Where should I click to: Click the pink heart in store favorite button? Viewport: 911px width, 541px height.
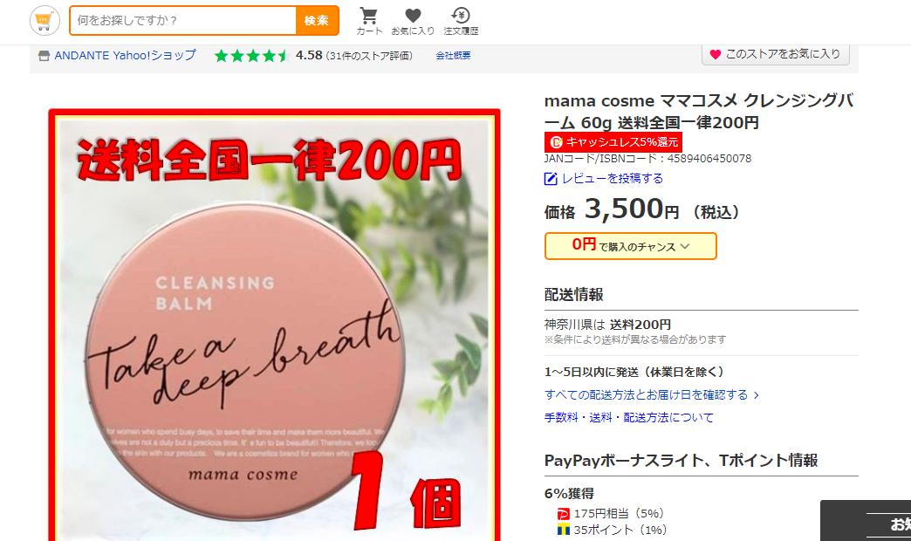click(715, 54)
